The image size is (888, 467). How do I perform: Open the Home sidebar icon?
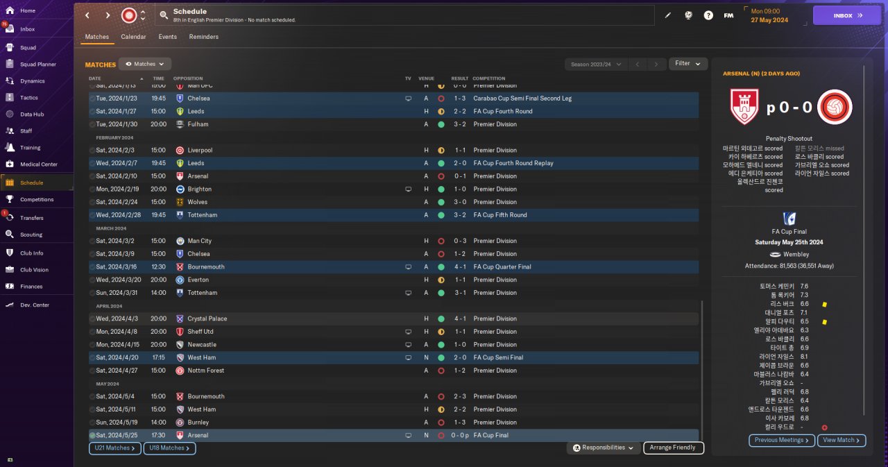(10, 11)
